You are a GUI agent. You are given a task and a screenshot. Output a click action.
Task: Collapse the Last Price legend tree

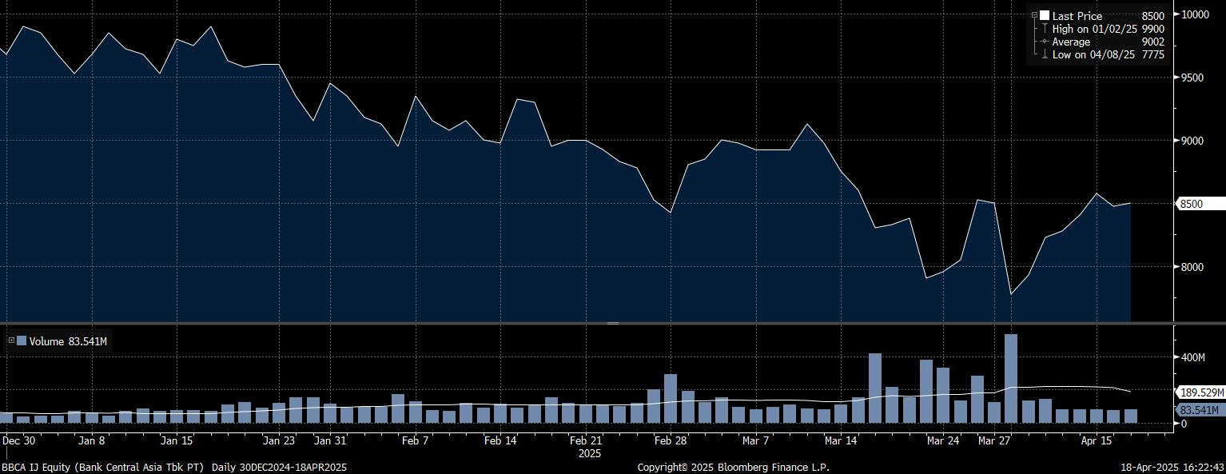click(1034, 16)
